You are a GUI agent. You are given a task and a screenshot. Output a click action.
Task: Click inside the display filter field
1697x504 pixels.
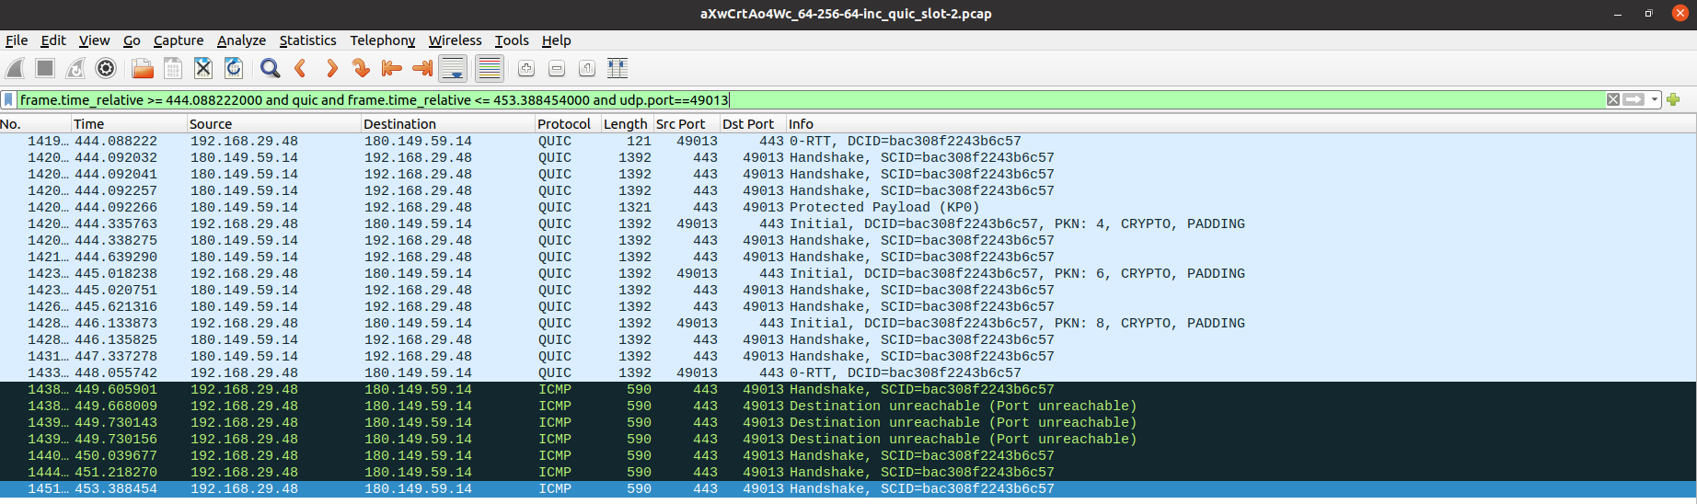[x=810, y=99]
